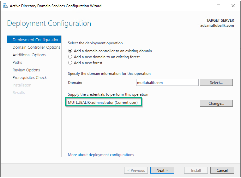Minimize the configuration wizard window
The height and width of the screenshot is (178, 241).
pos(204,6)
